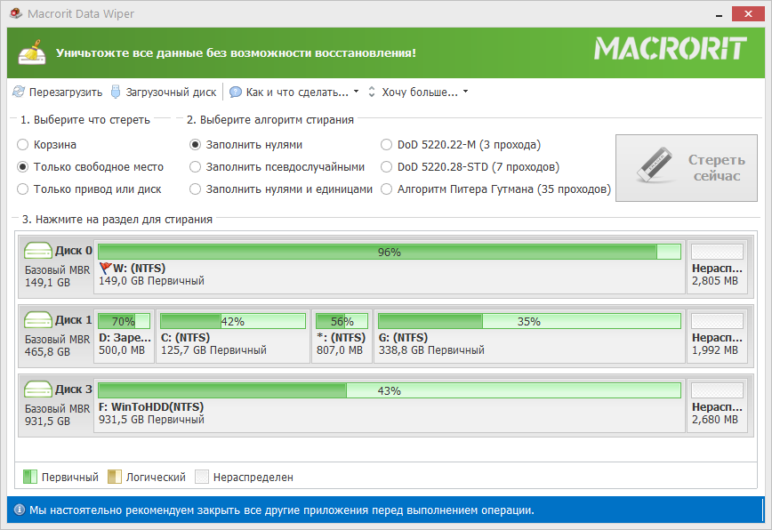Click the info icon in the blue status bar

[x=20, y=510]
